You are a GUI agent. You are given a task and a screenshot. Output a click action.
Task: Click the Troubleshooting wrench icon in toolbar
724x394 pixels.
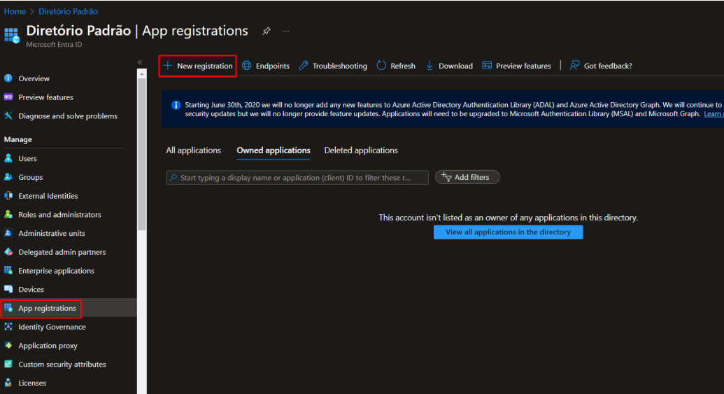[x=304, y=66]
